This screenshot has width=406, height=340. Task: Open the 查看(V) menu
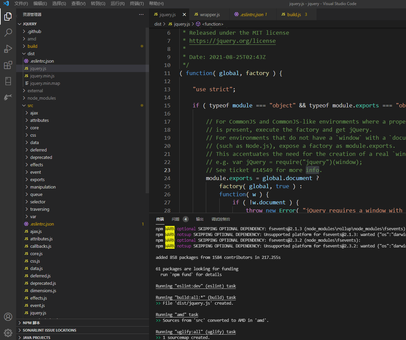[x=78, y=4]
